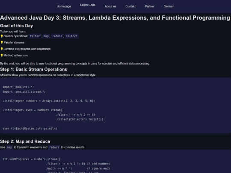Go to Learn Code section

tap(88, 5)
